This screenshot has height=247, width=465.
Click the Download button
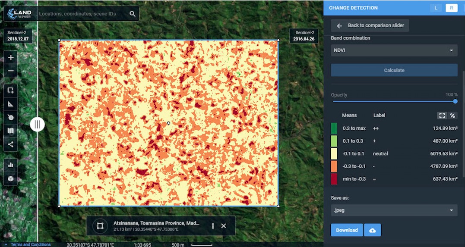point(347,230)
